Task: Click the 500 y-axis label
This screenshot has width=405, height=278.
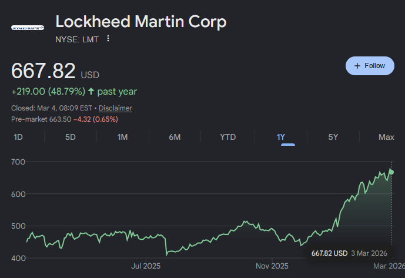Action: pos(18,226)
